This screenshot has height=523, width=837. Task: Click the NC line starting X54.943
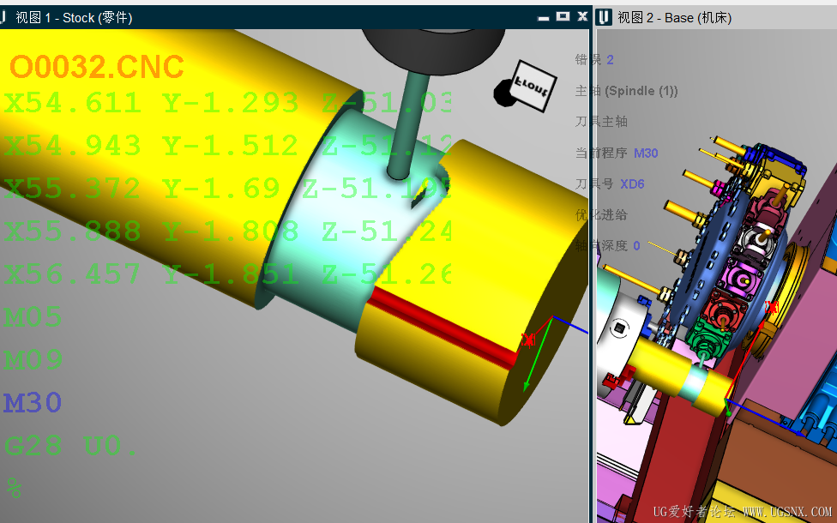tap(227, 146)
